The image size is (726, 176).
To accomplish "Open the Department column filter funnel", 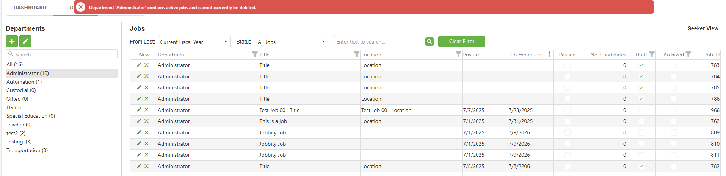I will (x=255, y=55).
